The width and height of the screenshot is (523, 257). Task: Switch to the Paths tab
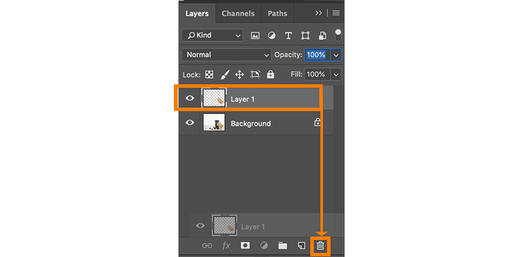click(x=277, y=13)
